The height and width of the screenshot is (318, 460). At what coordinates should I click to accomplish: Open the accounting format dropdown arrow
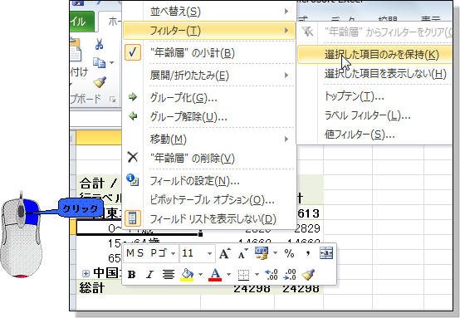(x=275, y=253)
